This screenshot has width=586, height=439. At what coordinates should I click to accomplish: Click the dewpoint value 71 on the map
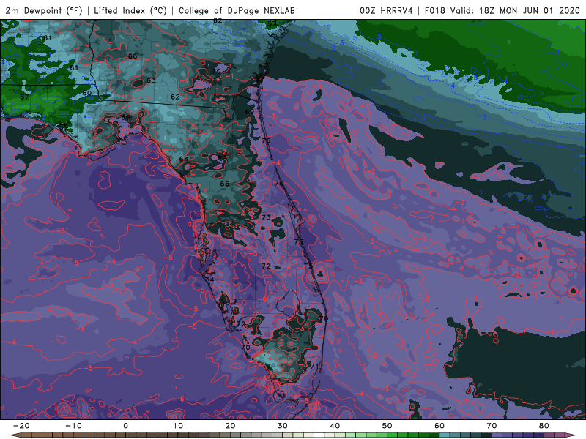(315, 367)
